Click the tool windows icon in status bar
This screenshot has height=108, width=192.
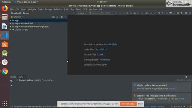(x=11, y=106)
